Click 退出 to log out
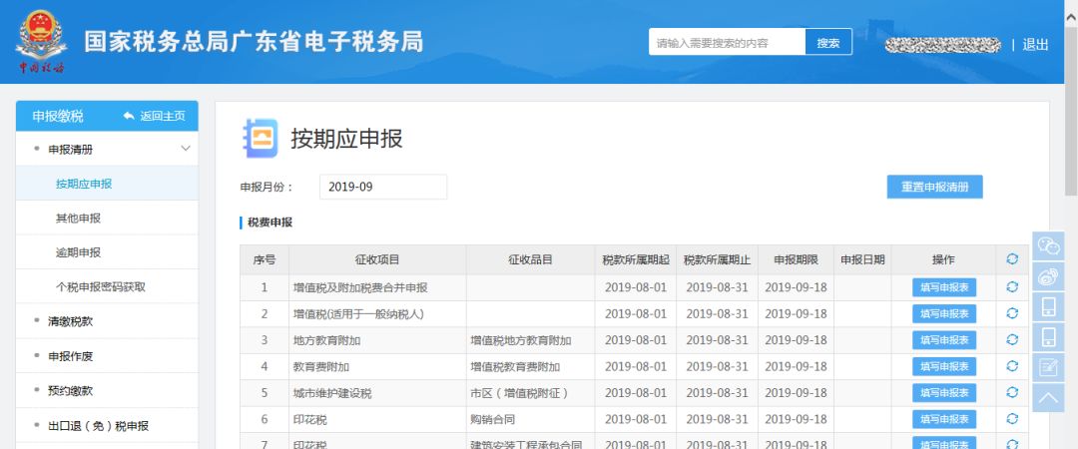Image resolution: width=1078 pixels, height=449 pixels. 1036,44
